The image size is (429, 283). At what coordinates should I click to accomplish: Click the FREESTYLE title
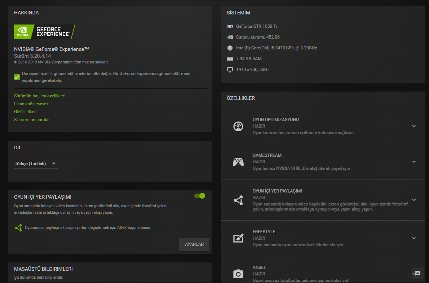(264, 232)
